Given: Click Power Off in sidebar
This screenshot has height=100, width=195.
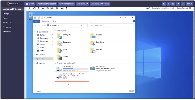Looking at the screenshot, I should click(7, 23).
